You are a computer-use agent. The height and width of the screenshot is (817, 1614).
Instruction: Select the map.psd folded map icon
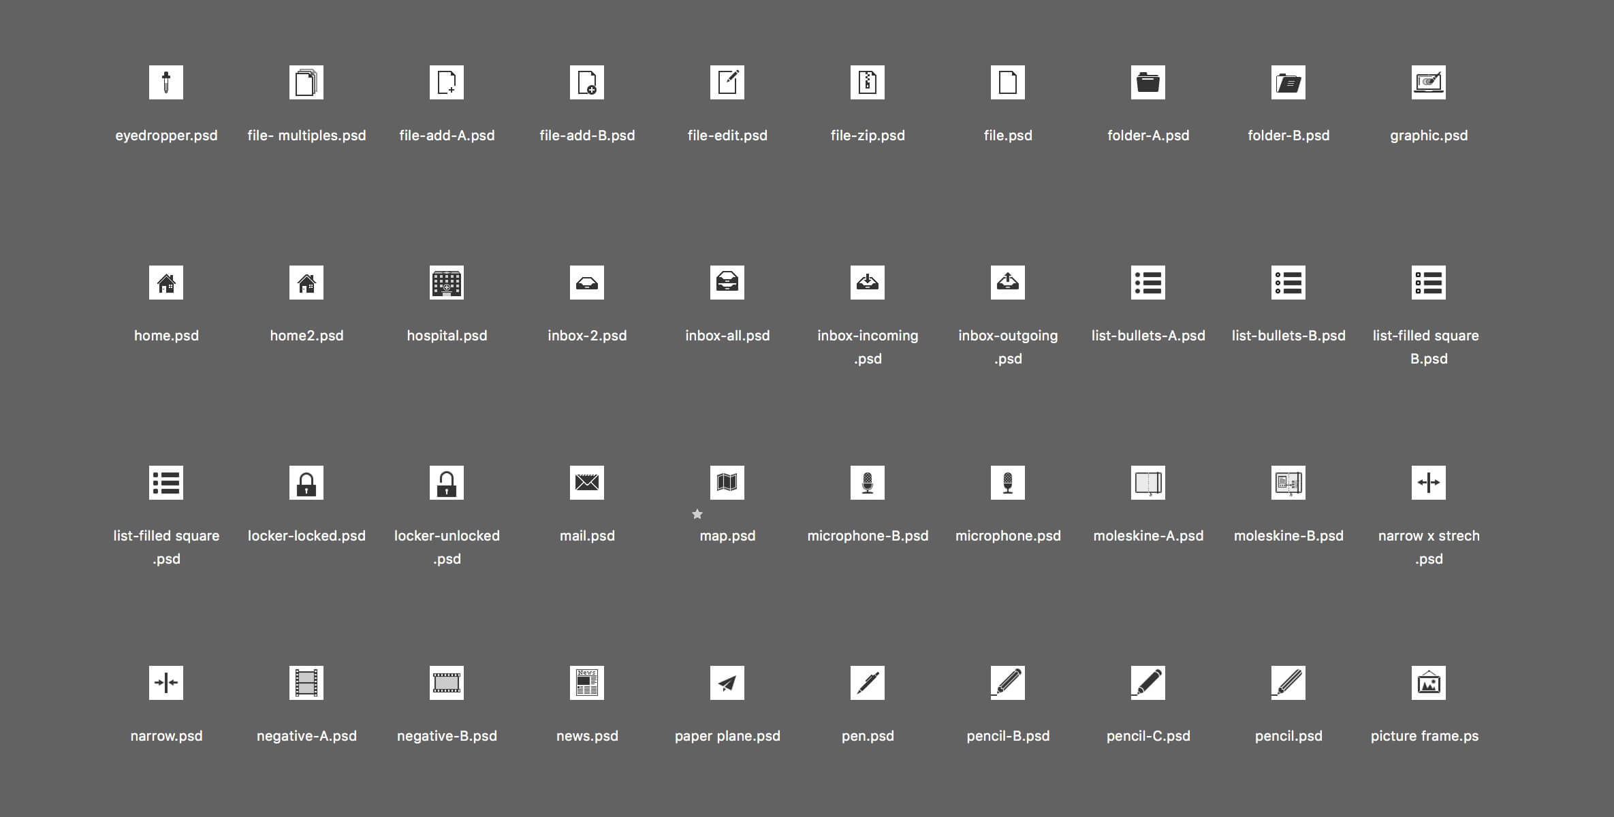(727, 483)
